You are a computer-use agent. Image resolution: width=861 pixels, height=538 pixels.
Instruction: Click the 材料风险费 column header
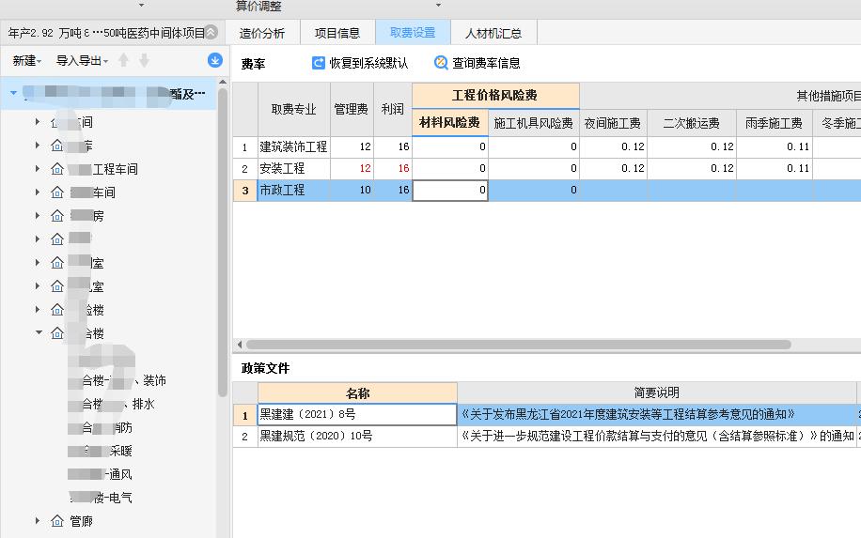click(x=450, y=123)
